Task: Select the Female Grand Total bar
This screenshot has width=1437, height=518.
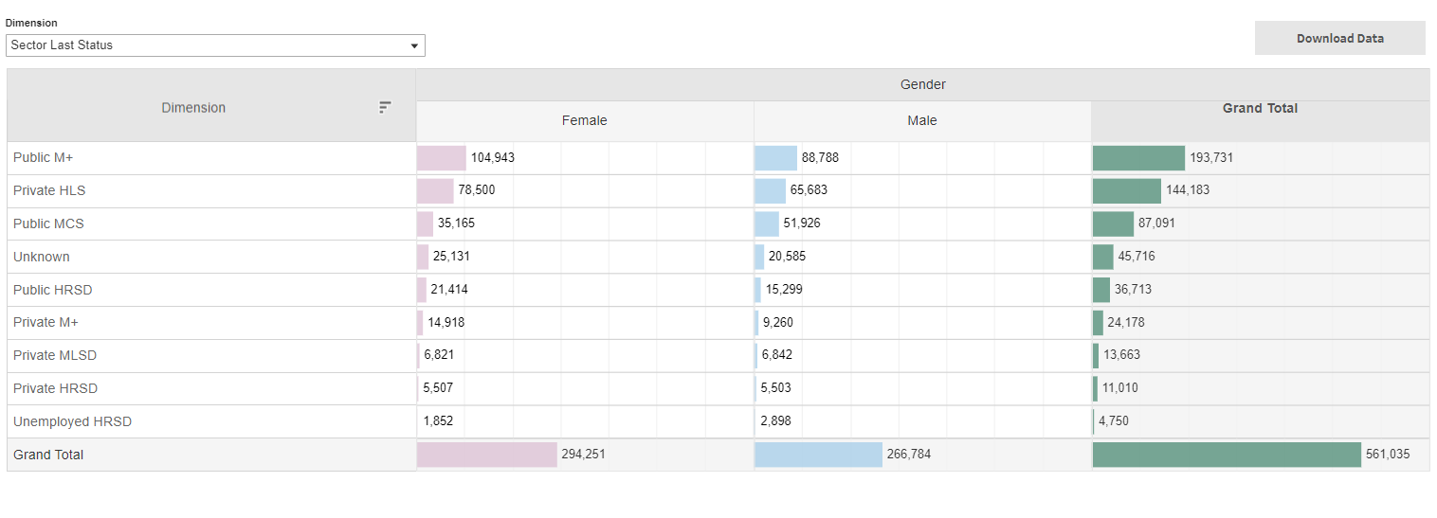Action: coord(486,455)
